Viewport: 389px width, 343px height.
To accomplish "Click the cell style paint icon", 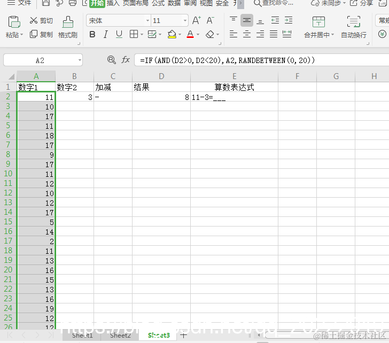I will click(152, 34).
